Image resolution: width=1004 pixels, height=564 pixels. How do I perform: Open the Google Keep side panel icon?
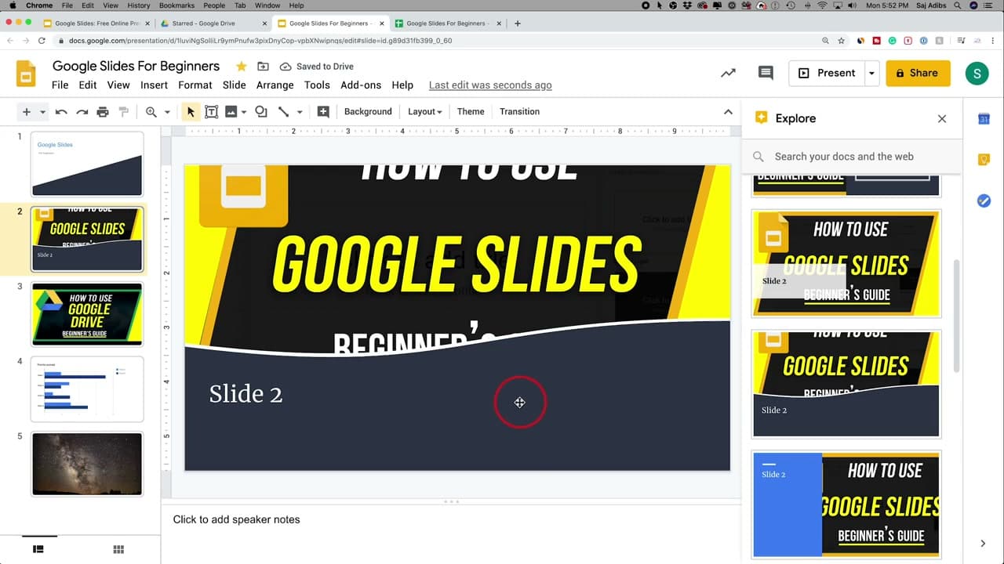pyautogui.click(x=984, y=160)
